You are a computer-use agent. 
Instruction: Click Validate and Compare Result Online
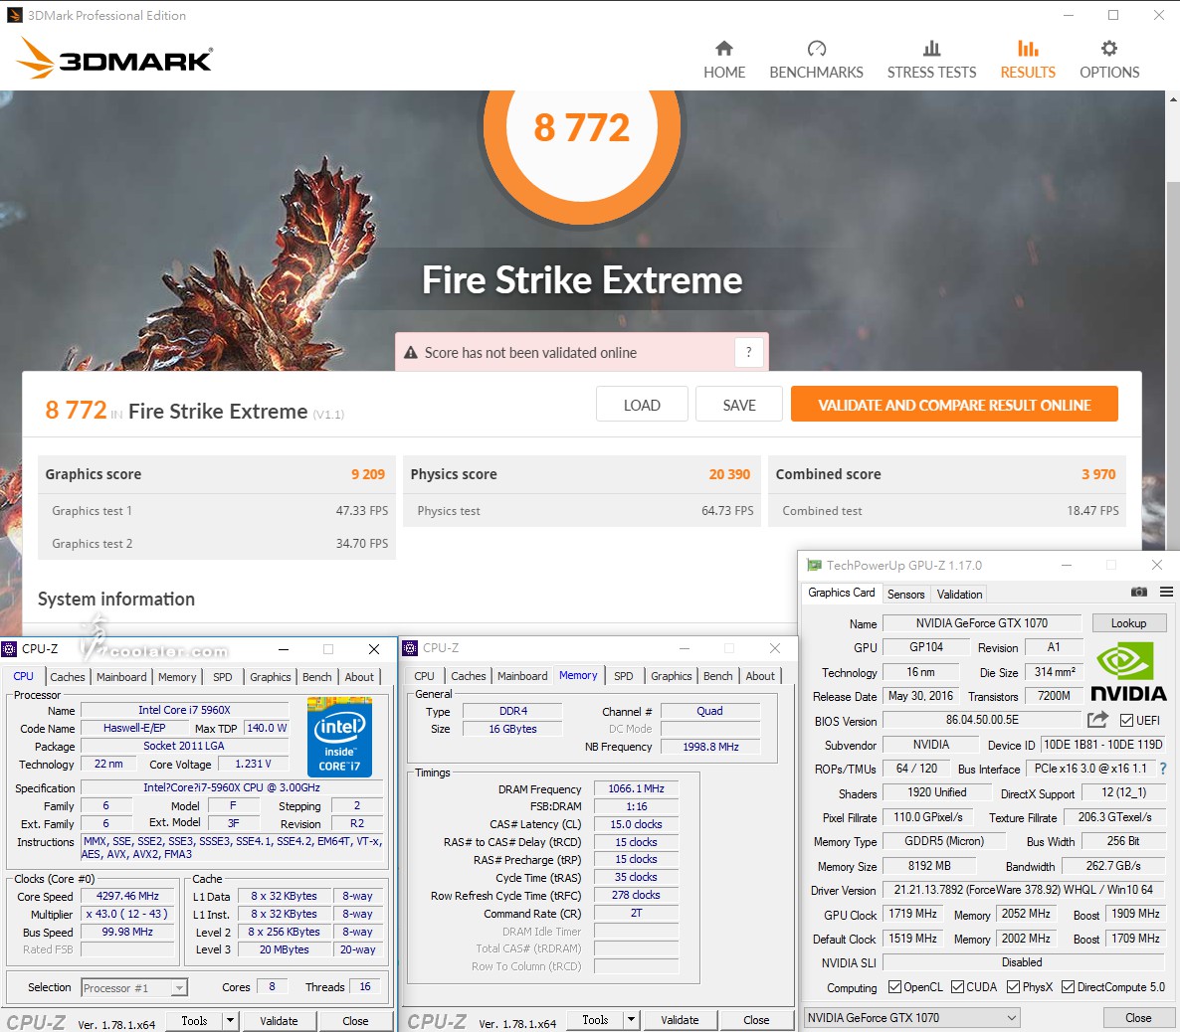(954, 405)
